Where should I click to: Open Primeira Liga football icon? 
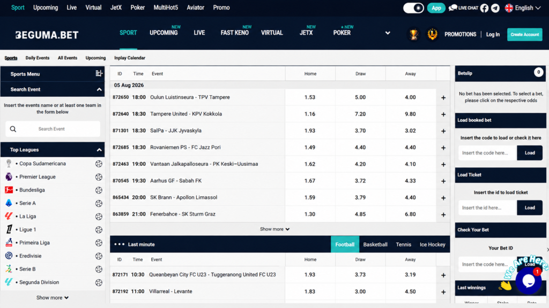pyautogui.click(x=99, y=243)
